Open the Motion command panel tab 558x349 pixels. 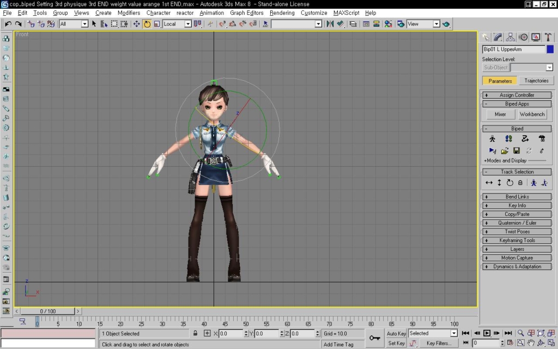[523, 37]
